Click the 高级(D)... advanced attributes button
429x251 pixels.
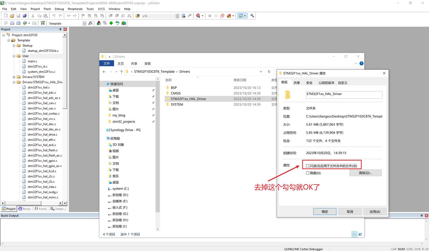(x=366, y=173)
